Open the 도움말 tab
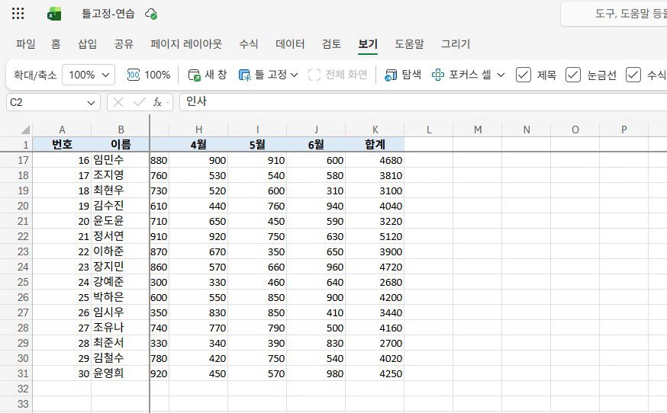This screenshot has width=667, height=413. tap(409, 43)
